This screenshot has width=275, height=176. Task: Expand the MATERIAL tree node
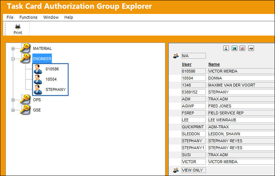click(13, 48)
